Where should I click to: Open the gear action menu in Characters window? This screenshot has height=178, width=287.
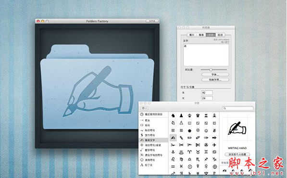pyautogui.click(x=144, y=108)
